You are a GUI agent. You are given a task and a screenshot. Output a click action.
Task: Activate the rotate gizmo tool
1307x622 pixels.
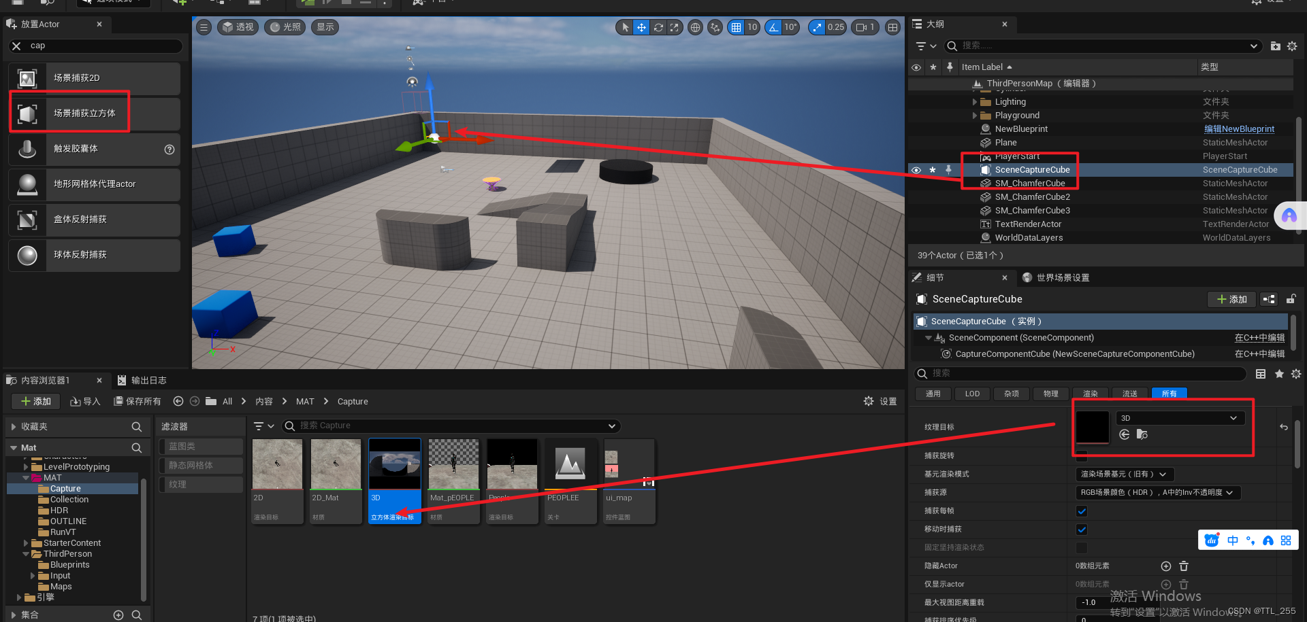(x=658, y=27)
